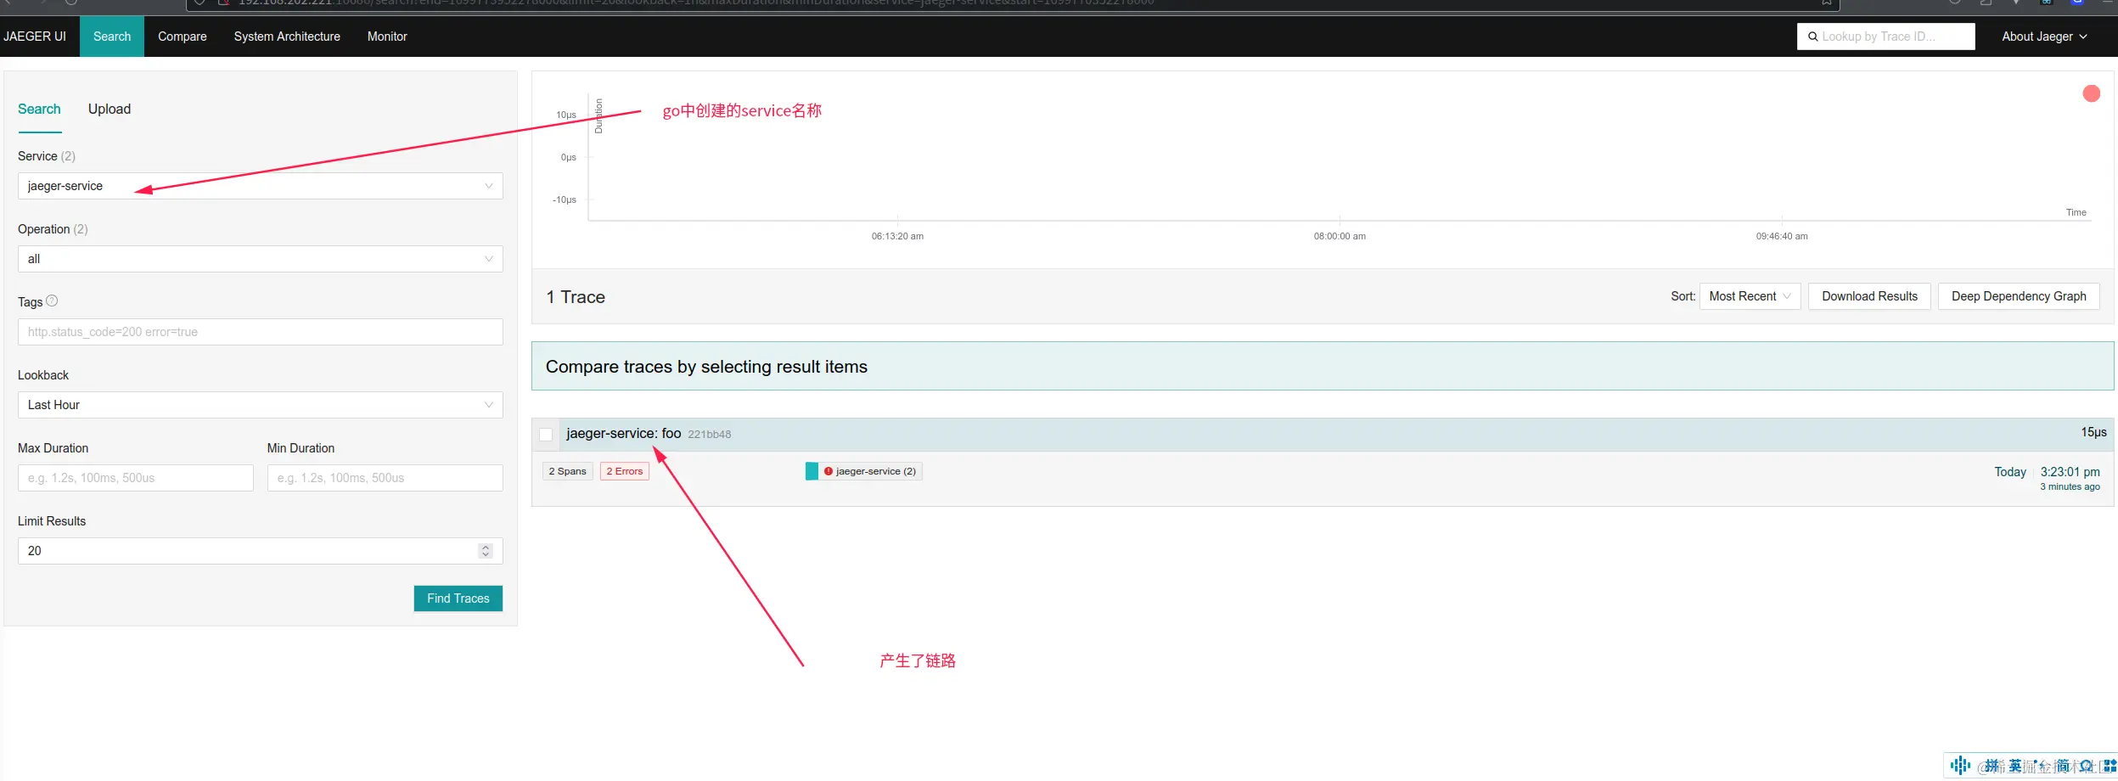The height and width of the screenshot is (781, 2118).
Task: Click the 15µs trace duration
Action: pyautogui.click(x=2093, y=432)
